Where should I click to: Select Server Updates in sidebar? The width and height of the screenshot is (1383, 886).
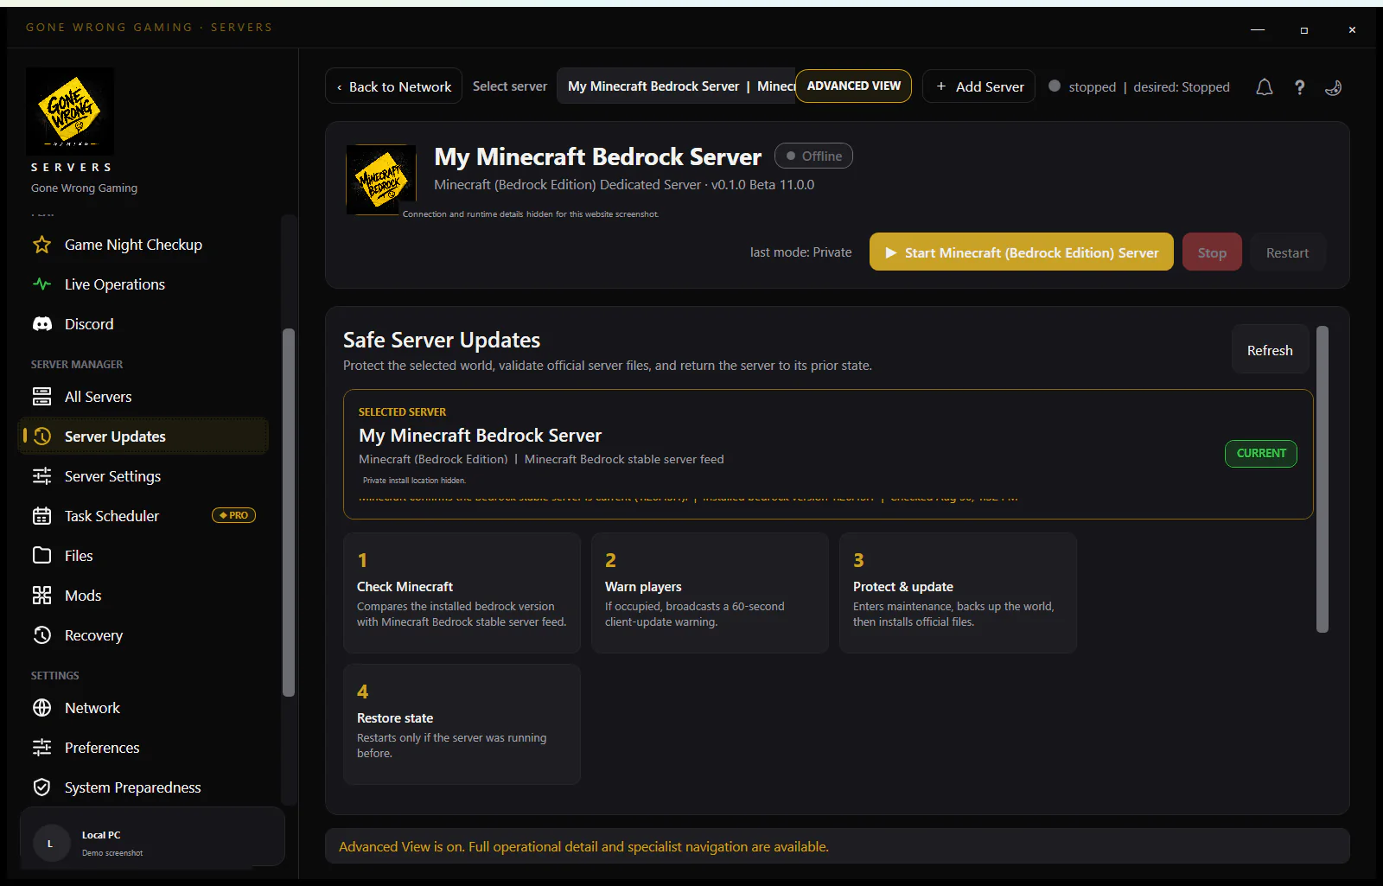pos(143,437)
